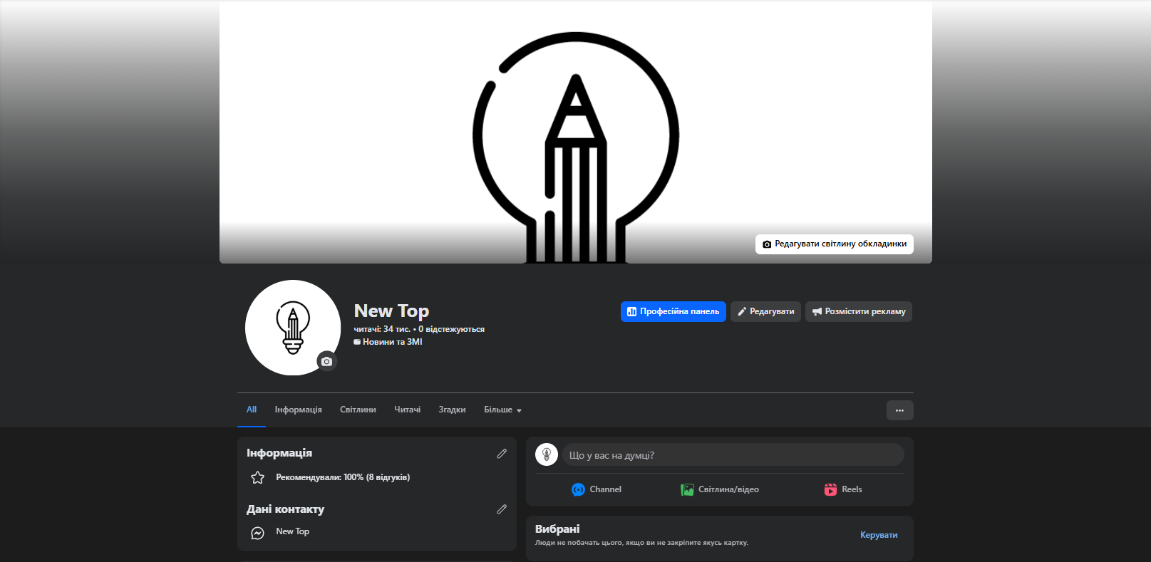Switch to the Інформація tab
The image size is (1151, 562).
tap(298, 410)
